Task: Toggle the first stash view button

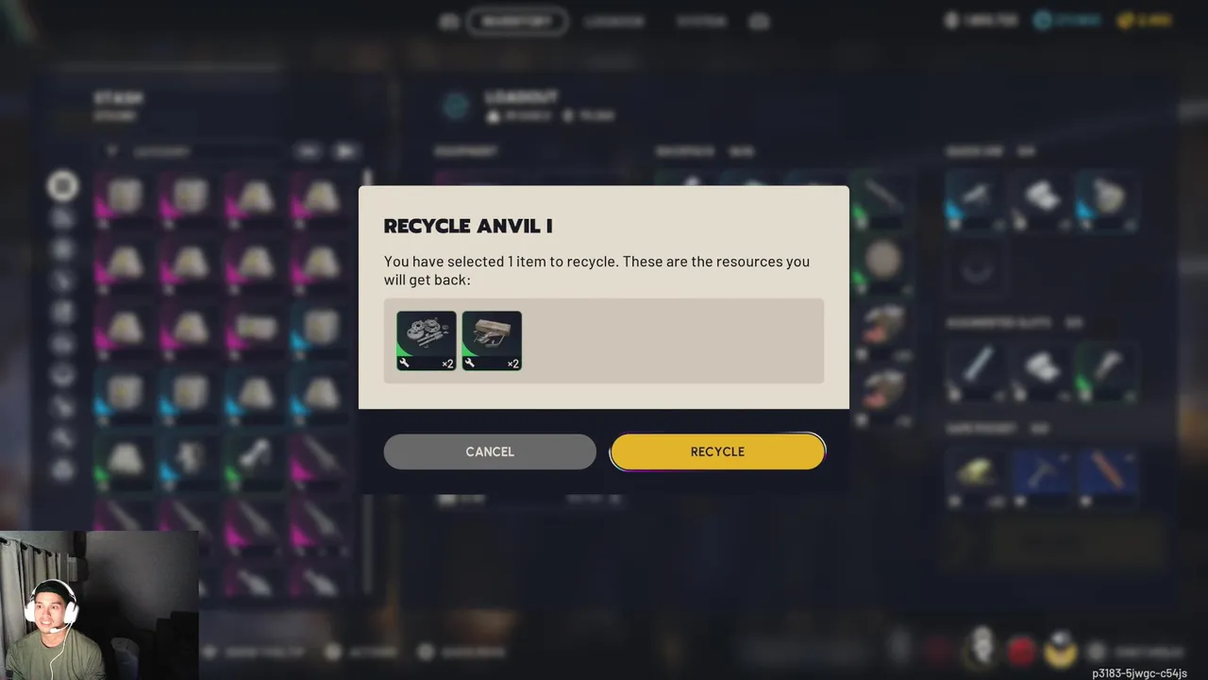Action: tap(308, 151)
